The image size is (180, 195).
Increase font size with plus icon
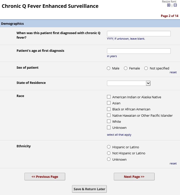(x=169, y=5)
